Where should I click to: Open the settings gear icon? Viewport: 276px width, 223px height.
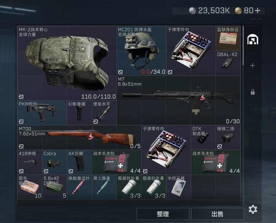pyautogui.click(x=253, y=209)
